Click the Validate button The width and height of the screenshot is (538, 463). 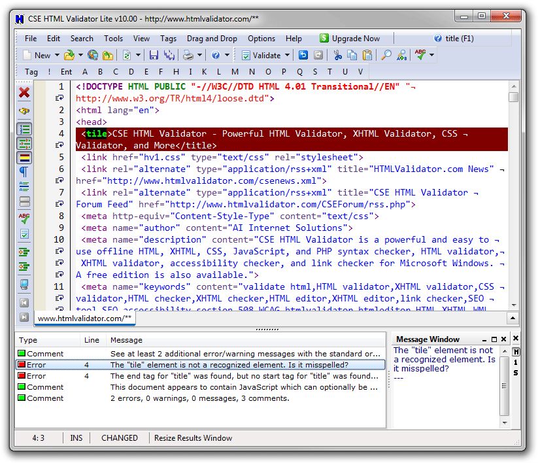click(261, 56)
